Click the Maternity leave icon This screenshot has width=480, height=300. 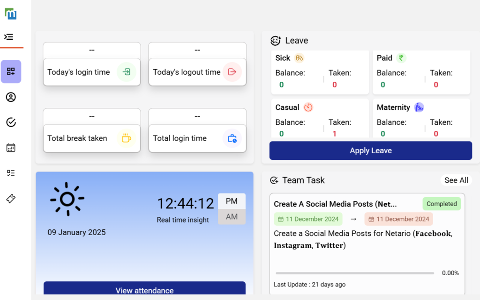[x=419, y=107]
